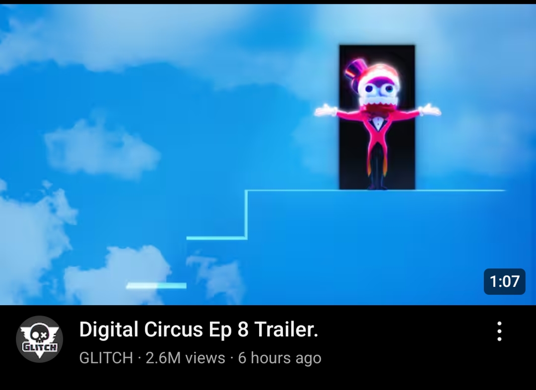Click the 6 hours ago timestamp

tap(279, 358)
